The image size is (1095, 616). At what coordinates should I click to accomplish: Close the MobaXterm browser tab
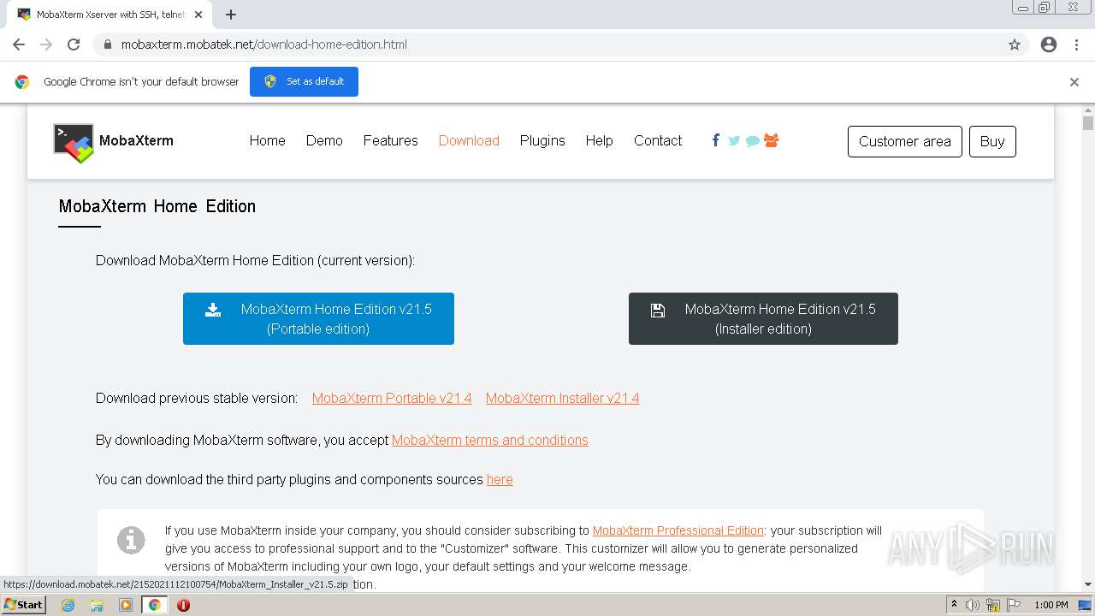click(x=199, y=15)
